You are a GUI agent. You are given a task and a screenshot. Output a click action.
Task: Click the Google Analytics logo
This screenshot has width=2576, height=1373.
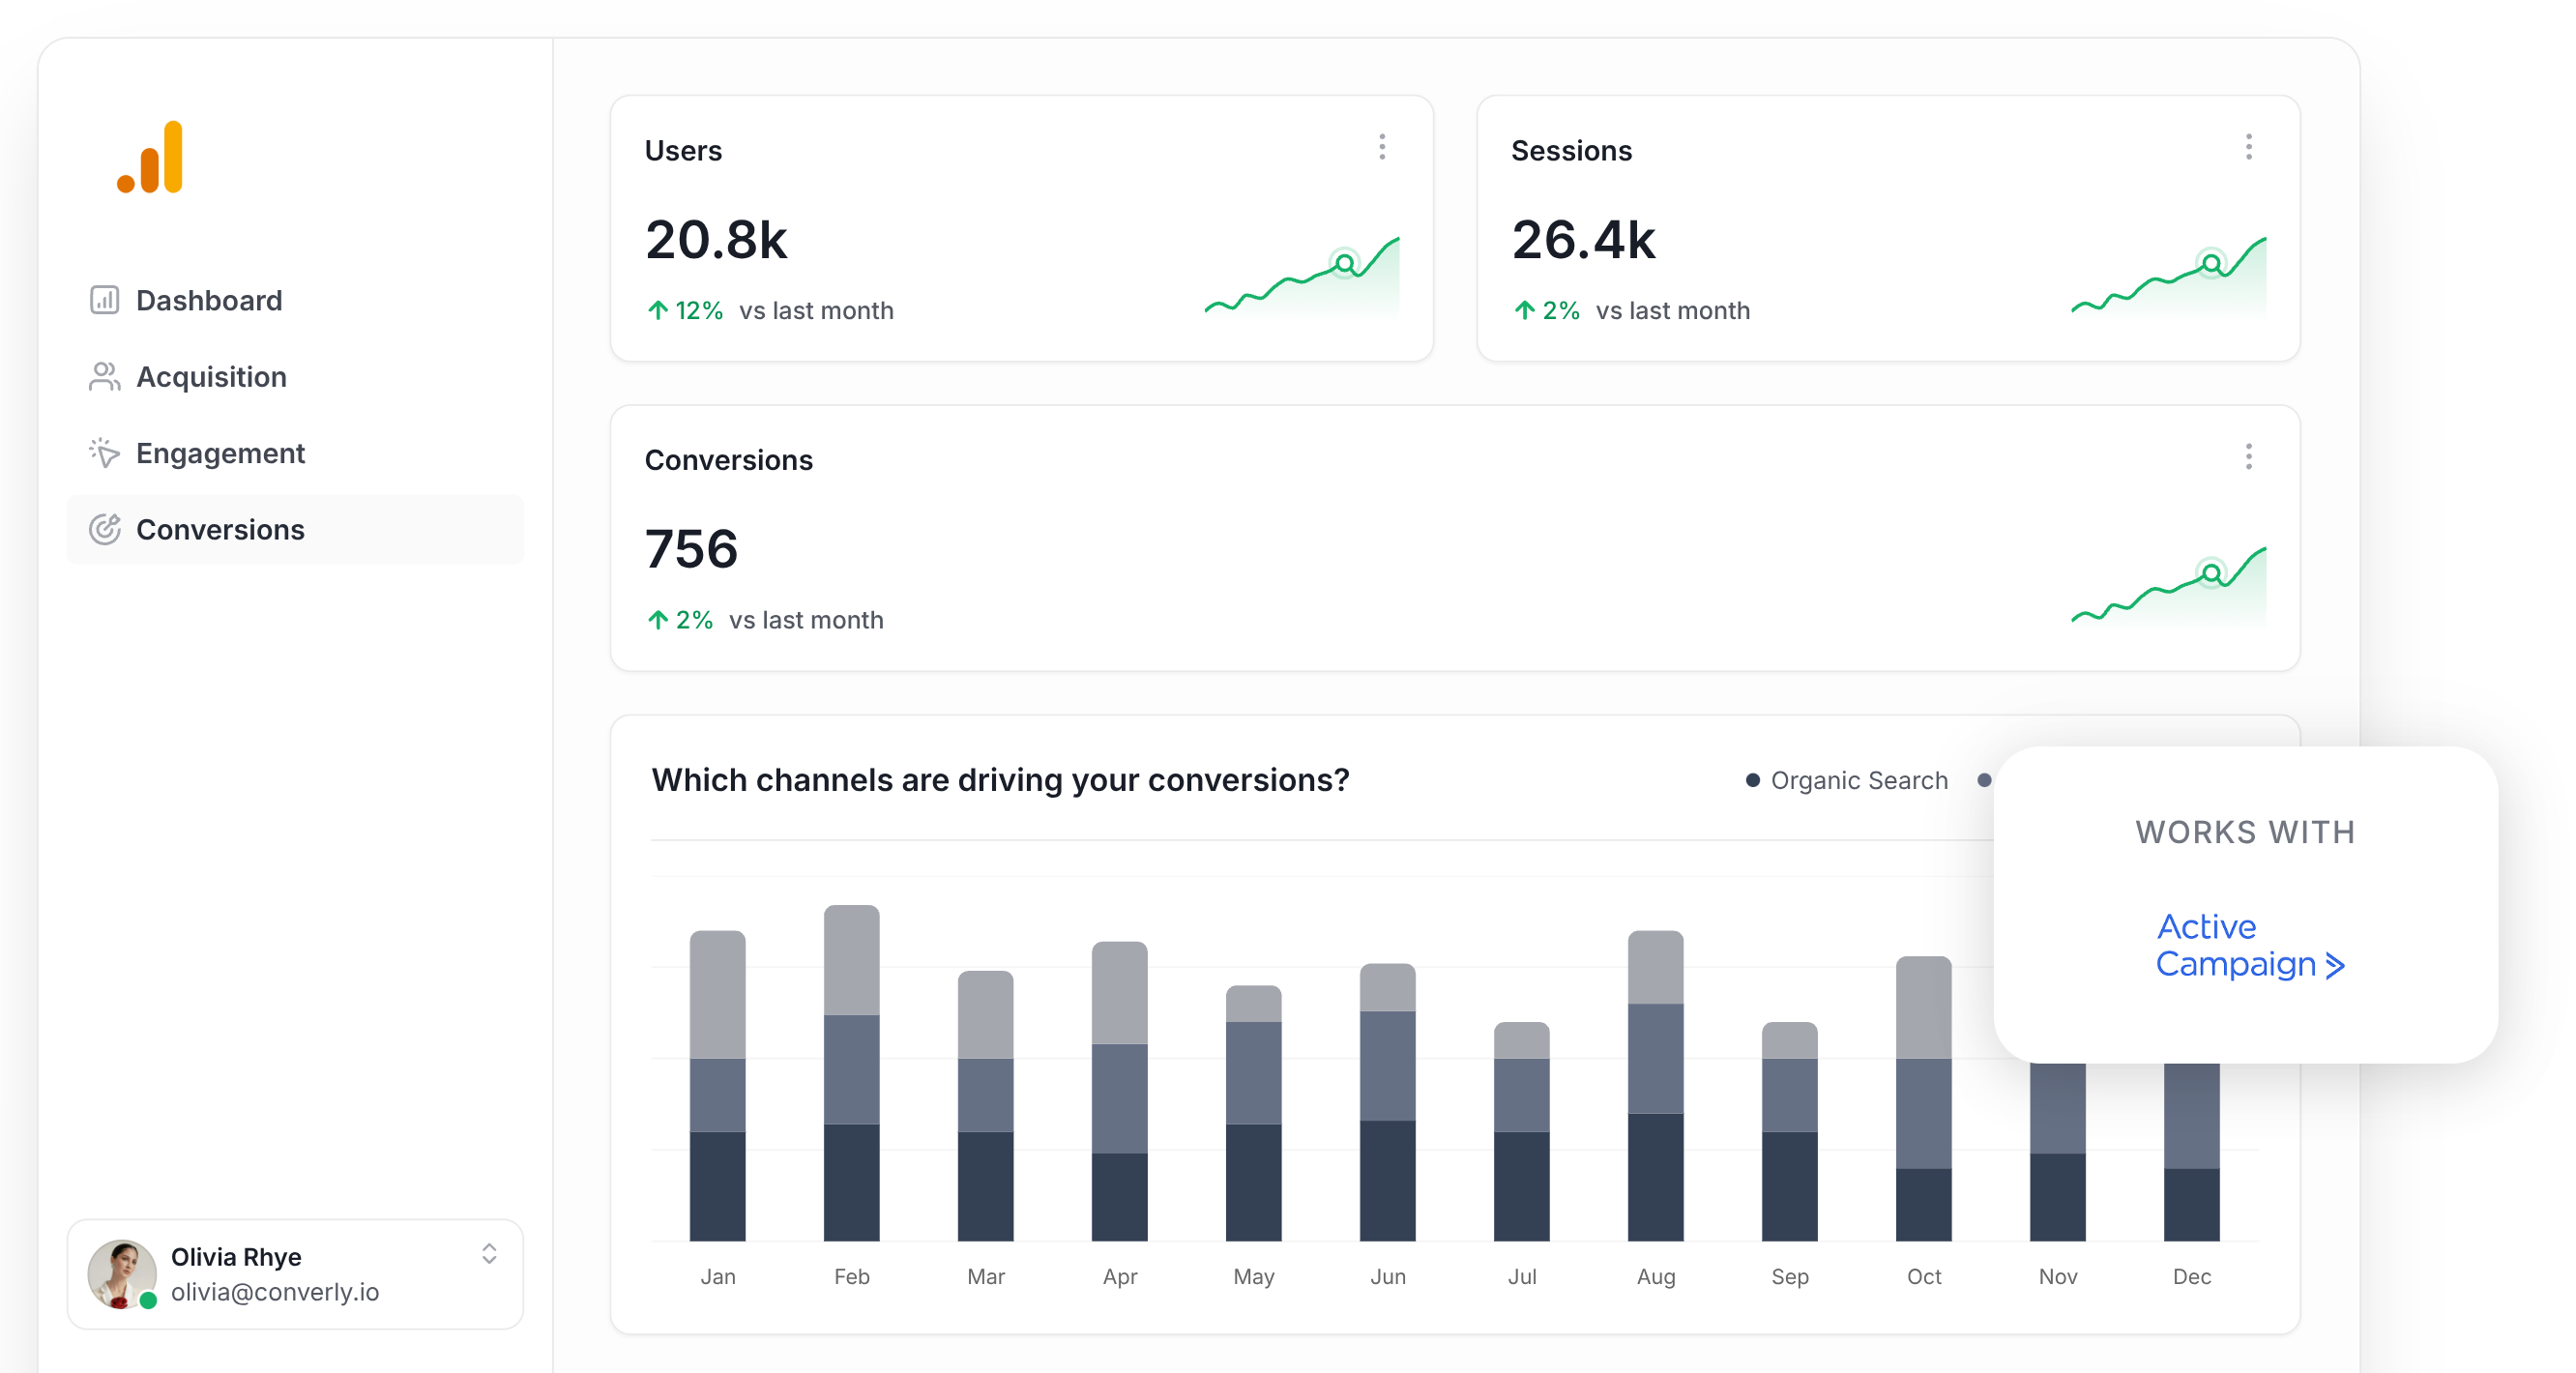[x=149, y=155]
